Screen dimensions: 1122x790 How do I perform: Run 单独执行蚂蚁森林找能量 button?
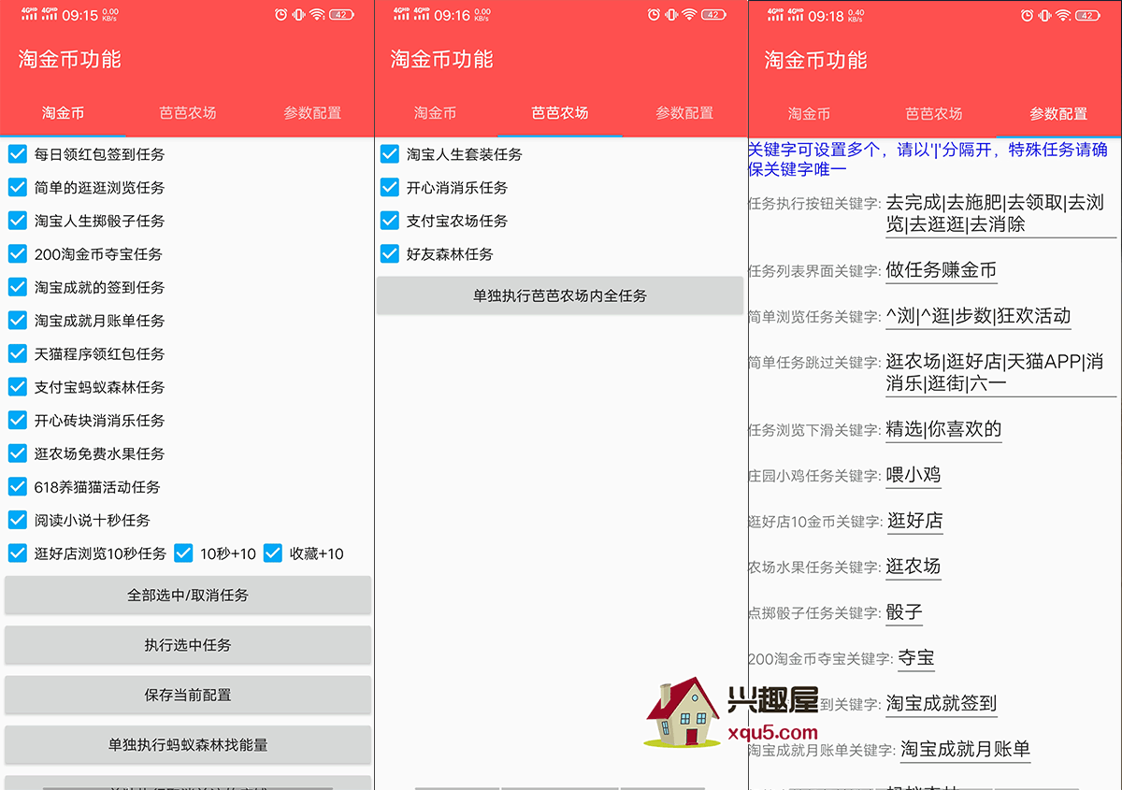[187, 745]
